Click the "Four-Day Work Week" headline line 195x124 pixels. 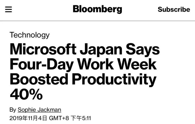pyautogui.click(x=83, y=65)
